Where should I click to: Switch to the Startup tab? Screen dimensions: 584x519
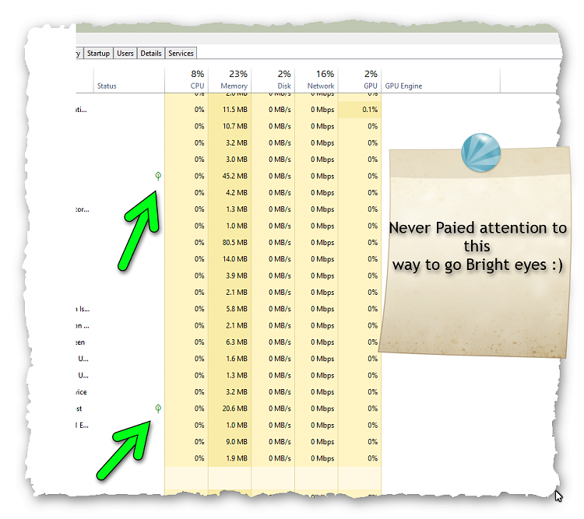click(x=98, y=53)
